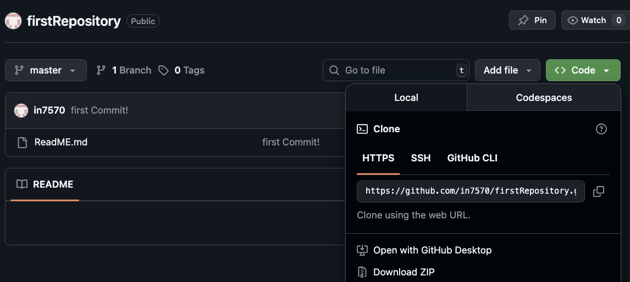Pin this repository with the Pin button
This screenshot has width=630, height=282.
pyautogui.click(x=532, y=20)
